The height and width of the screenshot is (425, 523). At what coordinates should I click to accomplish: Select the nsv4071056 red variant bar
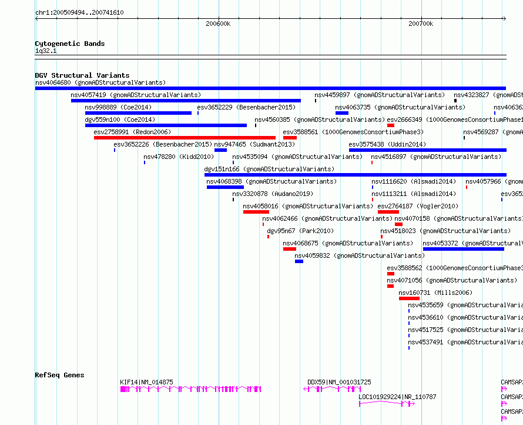pos(390,286)
